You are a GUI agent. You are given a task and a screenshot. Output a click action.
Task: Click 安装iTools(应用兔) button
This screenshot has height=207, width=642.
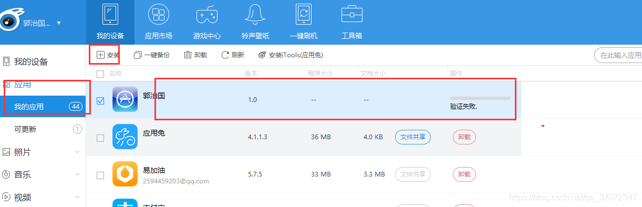tap(291, 55)
